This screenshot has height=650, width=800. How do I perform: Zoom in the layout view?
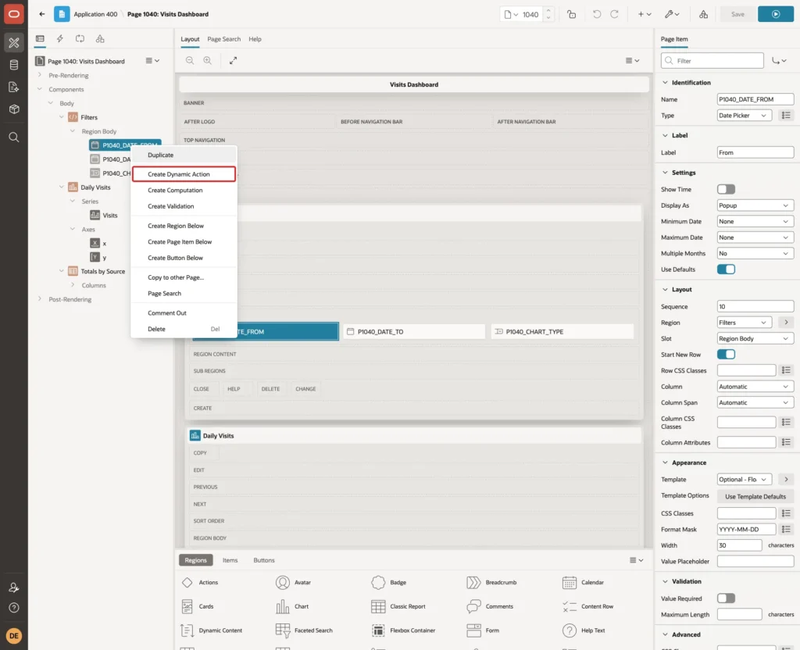[x=208, y=60]
